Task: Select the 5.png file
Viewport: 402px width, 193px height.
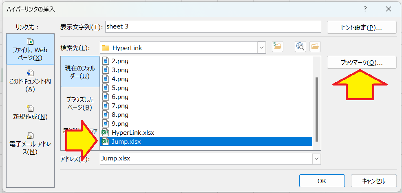Action: point(120,88)
